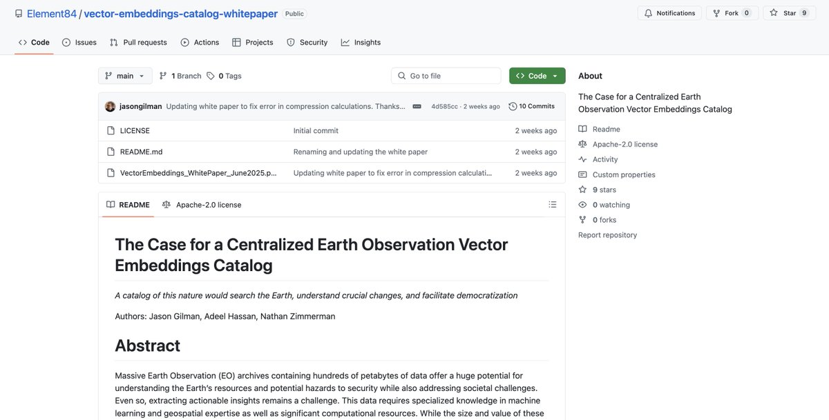The width and height of the screenshot is (829, 420).
Task: Click the repository icon beside Element84
Action: pyautogui.click(x=19, y=14)
